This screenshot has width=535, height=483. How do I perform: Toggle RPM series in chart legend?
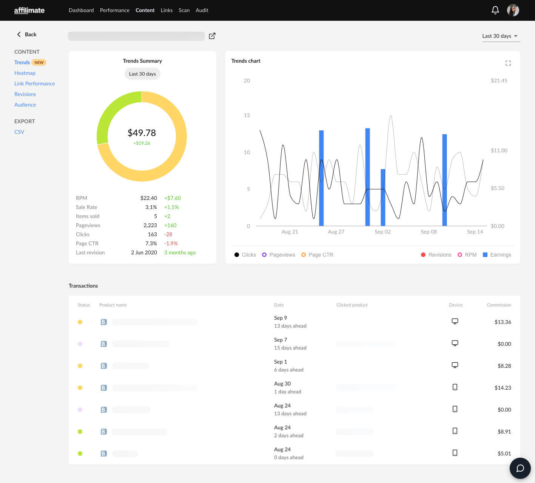[467, 255]
